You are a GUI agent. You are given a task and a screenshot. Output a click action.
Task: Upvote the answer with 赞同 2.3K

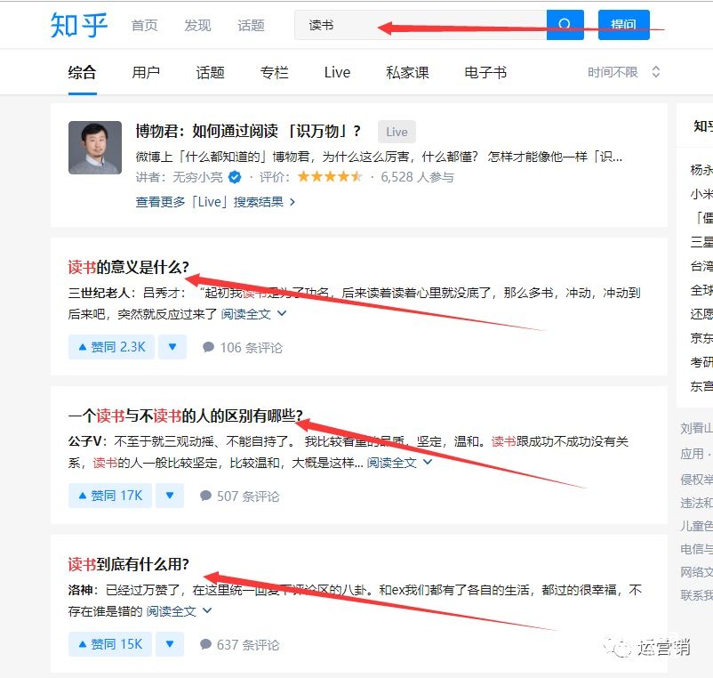(111, 347)
